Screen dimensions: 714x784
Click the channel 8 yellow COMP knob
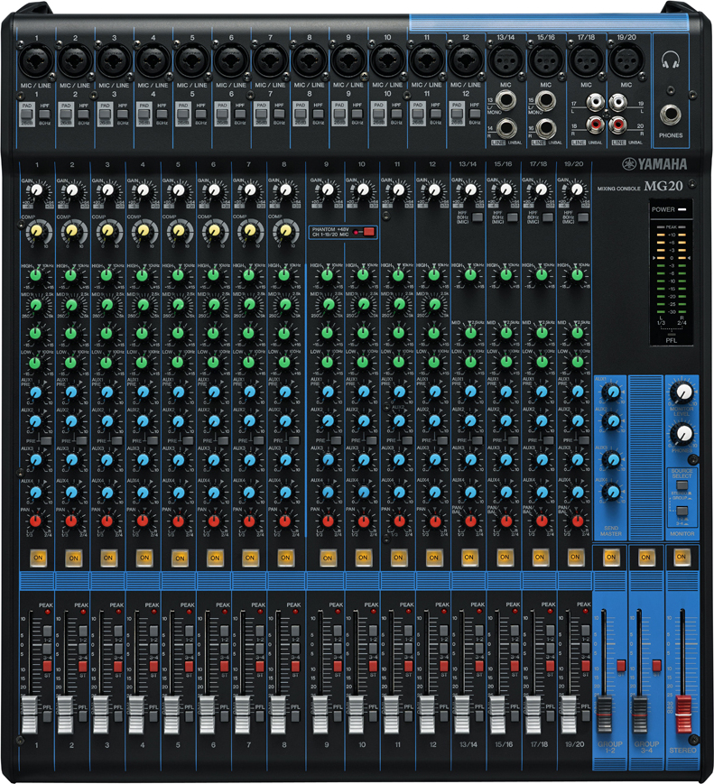coord(284,230)
